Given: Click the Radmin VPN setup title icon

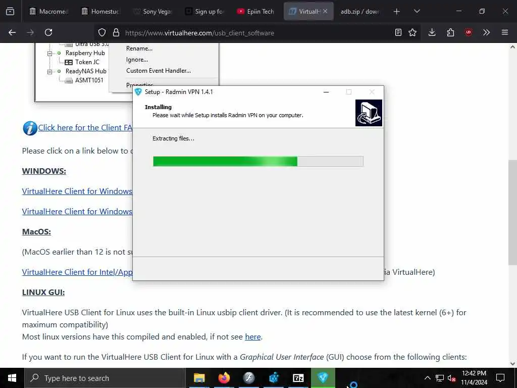Looking at the screenshot, I should (138, 92).
